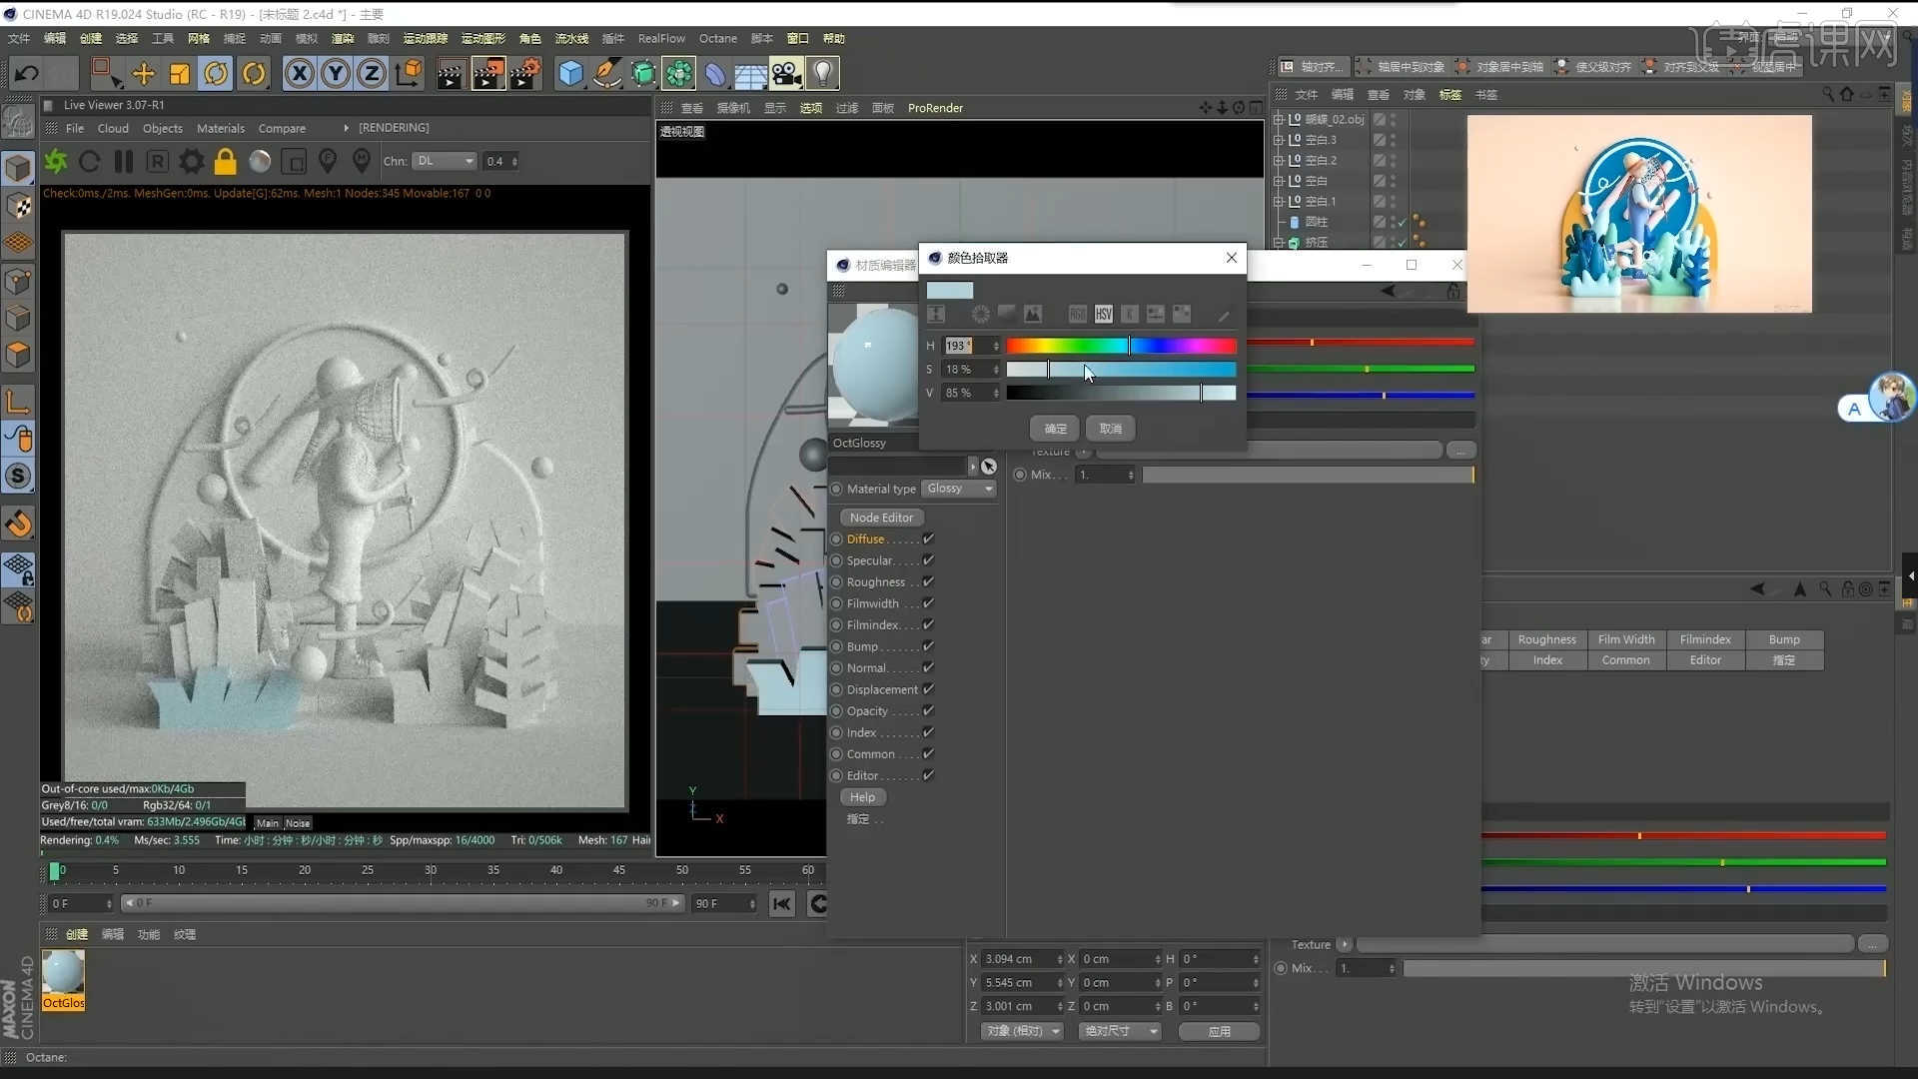Open Octane settings gear in Live Viewer
The image size is (1918, 1079).
tap(192, 161)
